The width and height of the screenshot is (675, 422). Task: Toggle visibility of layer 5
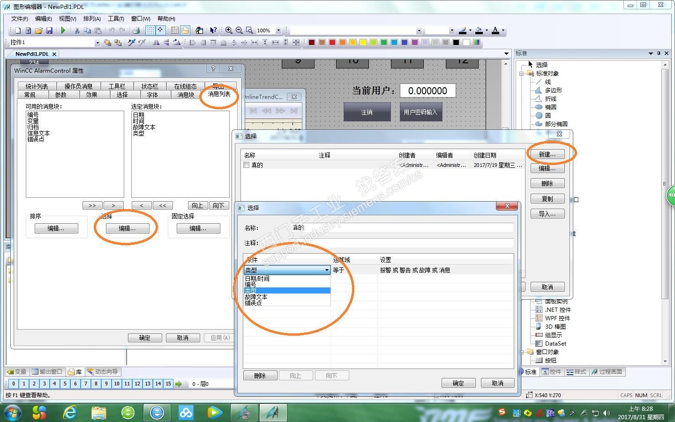tap(65, 384)
